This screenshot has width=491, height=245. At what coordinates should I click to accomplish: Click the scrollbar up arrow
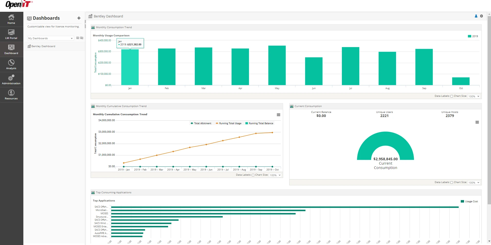[x=489, y=14]
